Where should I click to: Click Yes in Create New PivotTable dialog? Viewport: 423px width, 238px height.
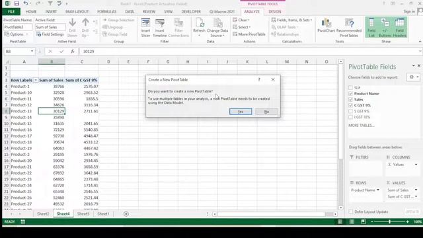click(241, 112)
